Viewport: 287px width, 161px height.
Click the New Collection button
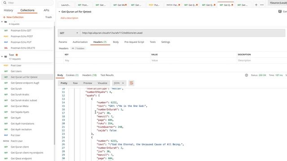[x=13, y=17]
